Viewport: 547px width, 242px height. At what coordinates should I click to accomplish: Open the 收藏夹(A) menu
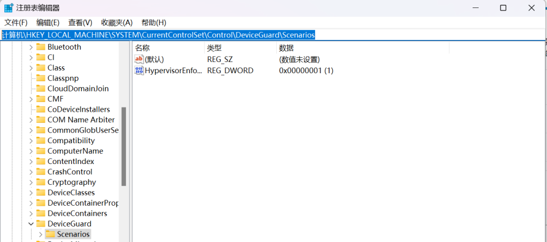[117, 22]
